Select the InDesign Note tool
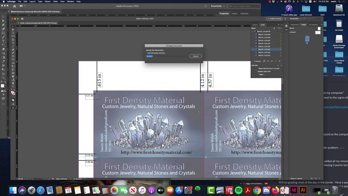This screenshot has width=348, height=196. click(x=13, y=76)
